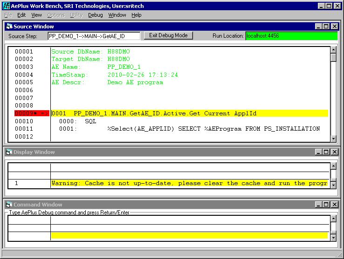Maximize the Source Window
Image resolution: width=344 pixels, height=259 pixels.
(326, 27)
